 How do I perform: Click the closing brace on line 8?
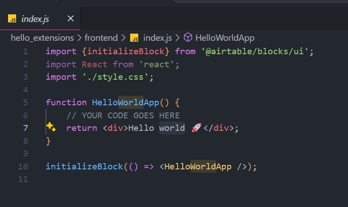pyautogui.click(x=48, y=141)
